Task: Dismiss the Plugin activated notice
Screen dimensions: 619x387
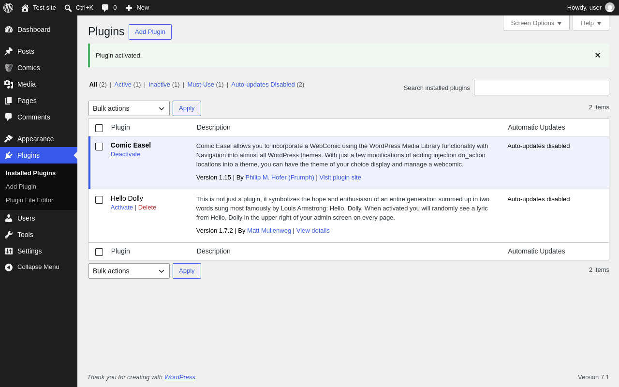Action: pyautogui.click(x=598, y=55)
